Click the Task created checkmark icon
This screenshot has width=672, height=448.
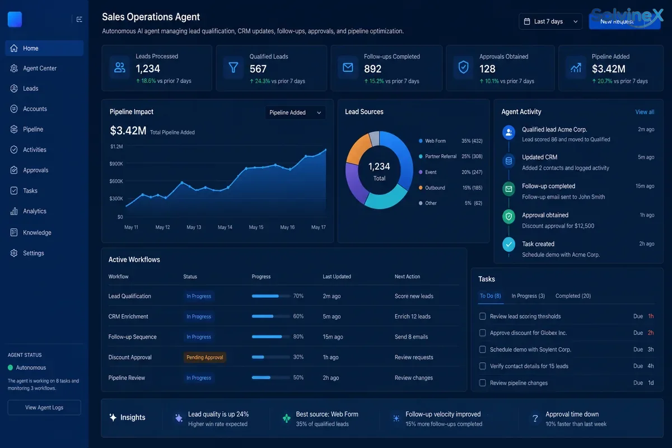point(508,244)
